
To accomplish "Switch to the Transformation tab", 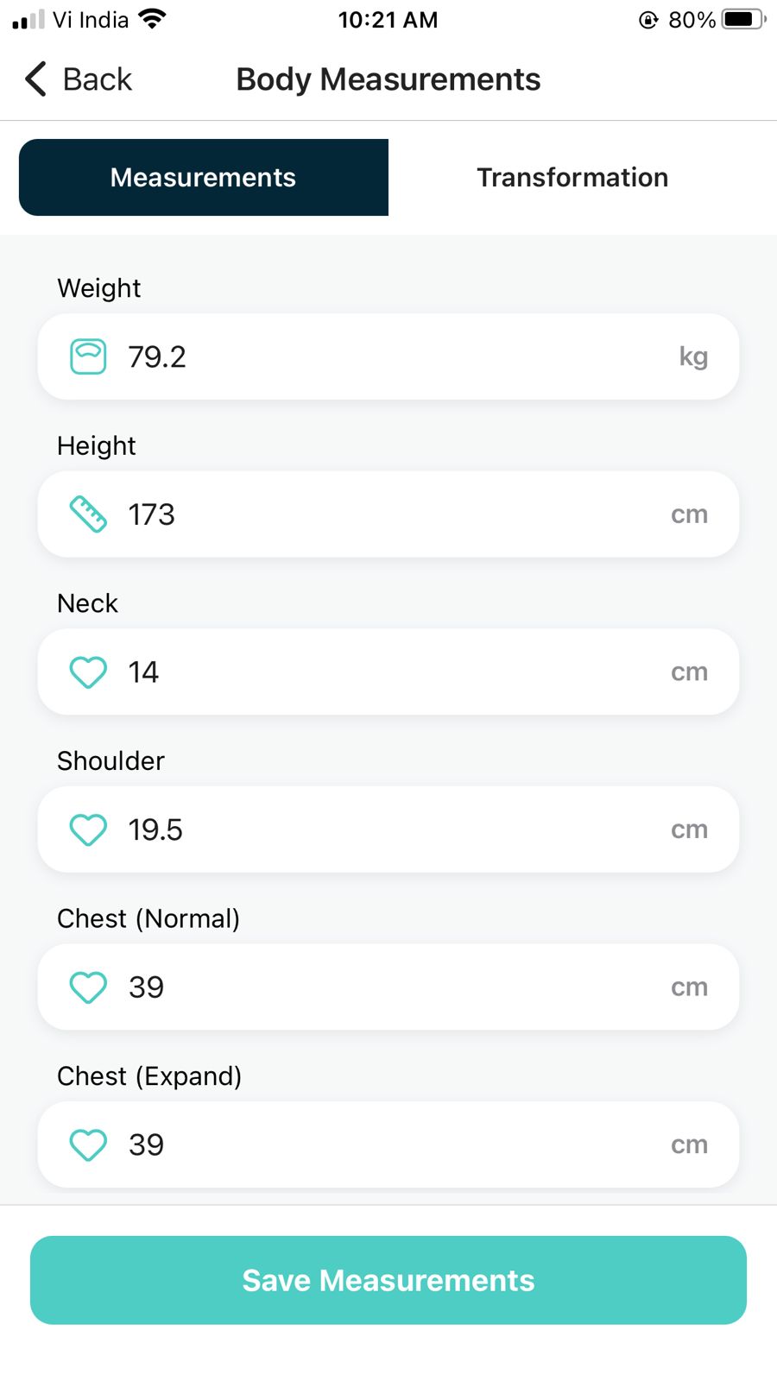I will 572,178.
